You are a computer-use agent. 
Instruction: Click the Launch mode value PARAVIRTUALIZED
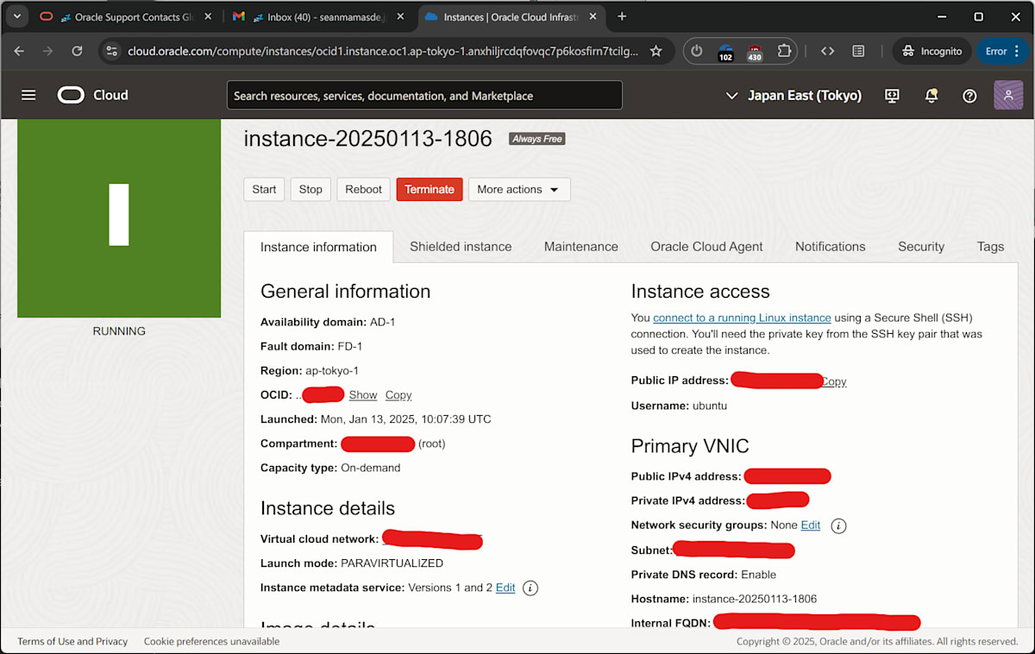coord(392,563)
